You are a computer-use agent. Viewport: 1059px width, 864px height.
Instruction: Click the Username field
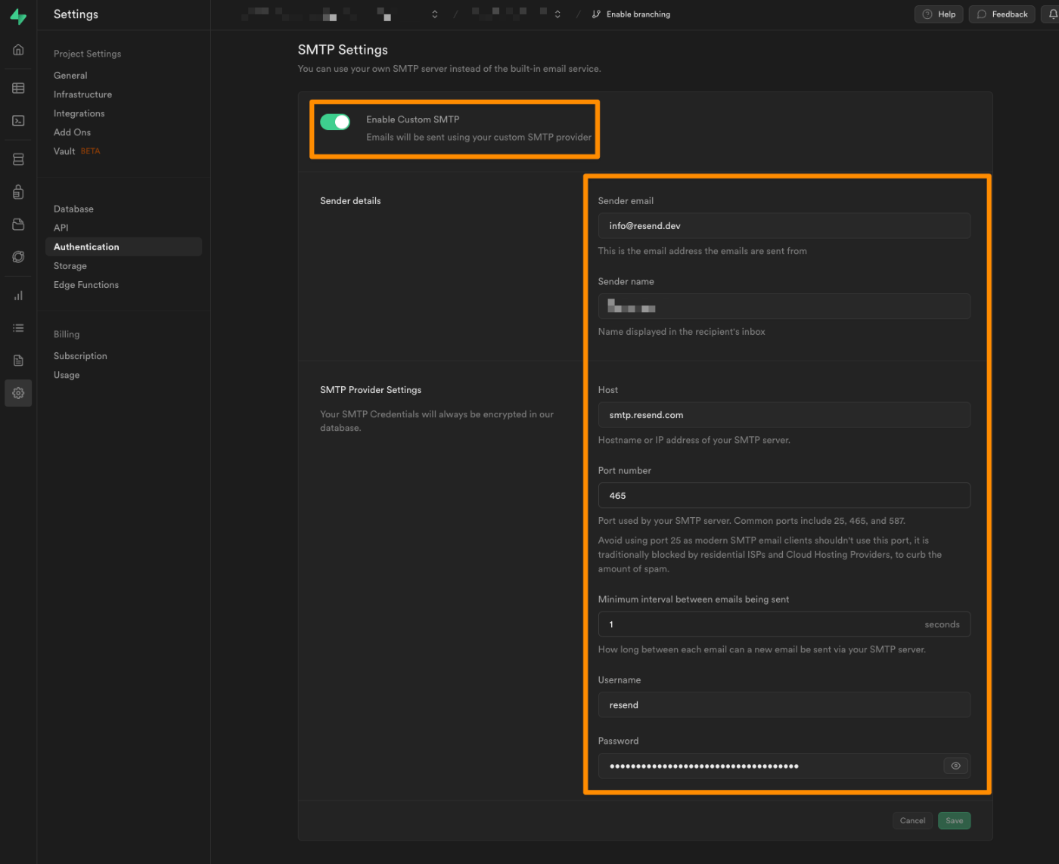(x=784, y=705)
